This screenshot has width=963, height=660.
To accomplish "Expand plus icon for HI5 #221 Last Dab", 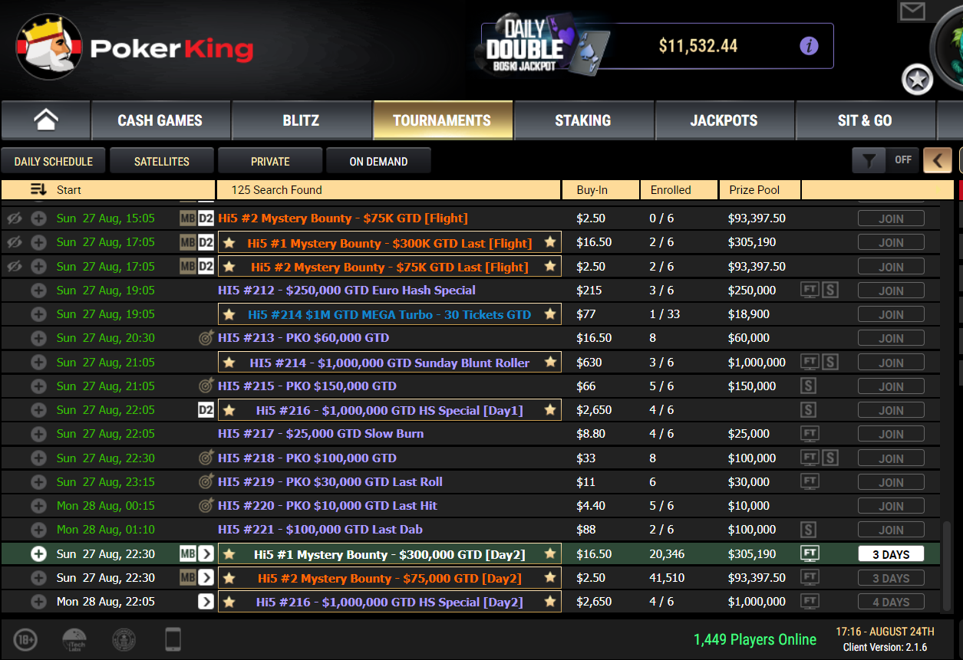I will click(x=38, y=530).
